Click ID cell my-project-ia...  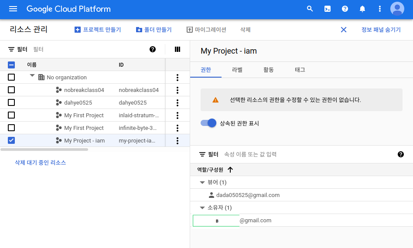point(137,141)
